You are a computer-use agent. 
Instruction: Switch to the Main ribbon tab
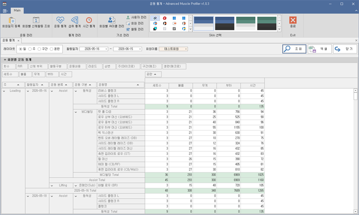click(17, 10)
